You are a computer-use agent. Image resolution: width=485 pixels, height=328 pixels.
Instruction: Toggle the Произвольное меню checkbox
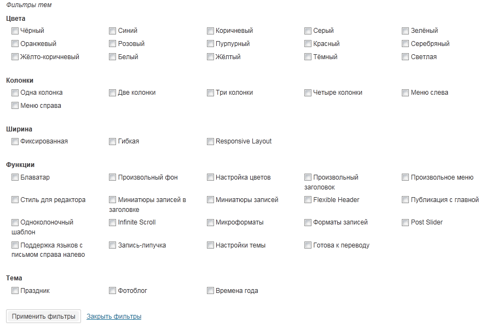406,177
